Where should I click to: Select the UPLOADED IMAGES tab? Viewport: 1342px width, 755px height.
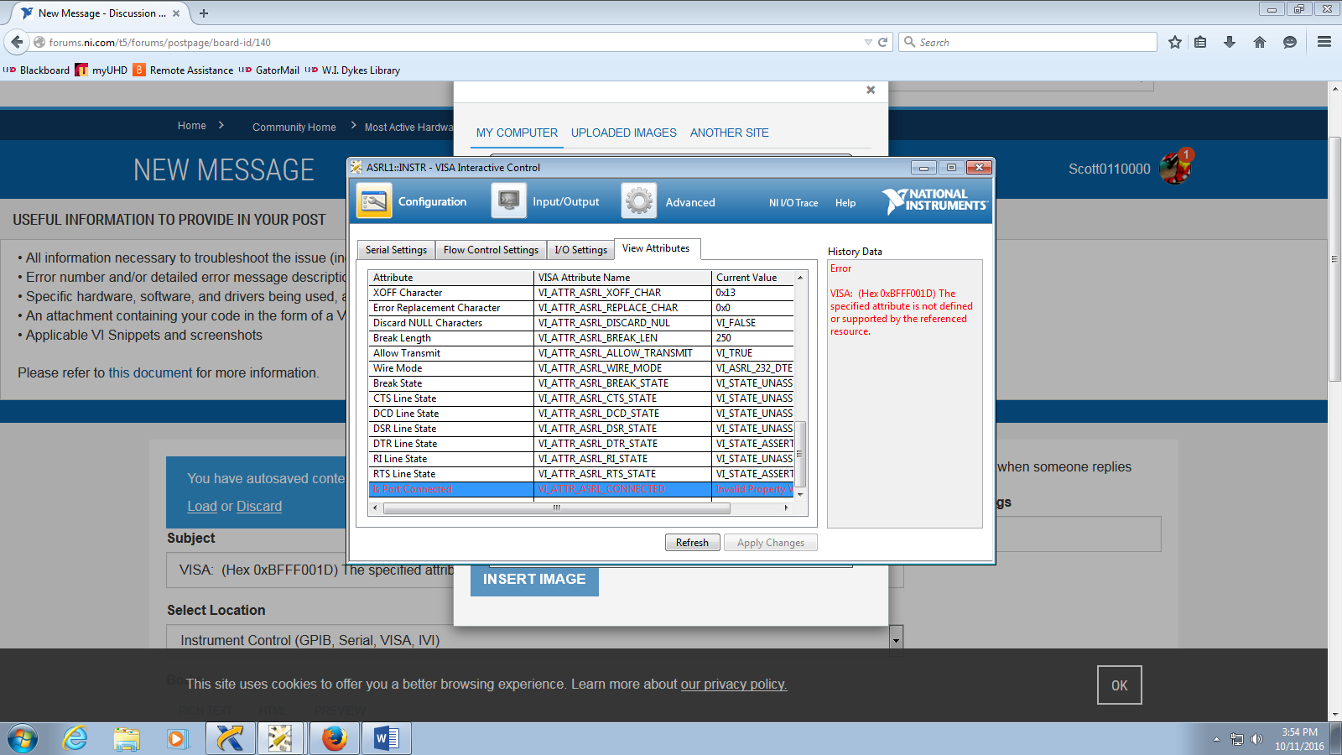[624, 133]
